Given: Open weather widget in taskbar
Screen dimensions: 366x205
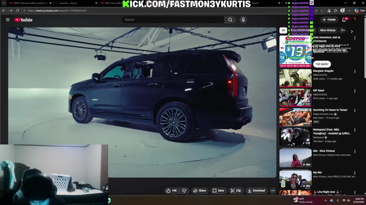Looking at the screenshot, I should click(303, 200).
